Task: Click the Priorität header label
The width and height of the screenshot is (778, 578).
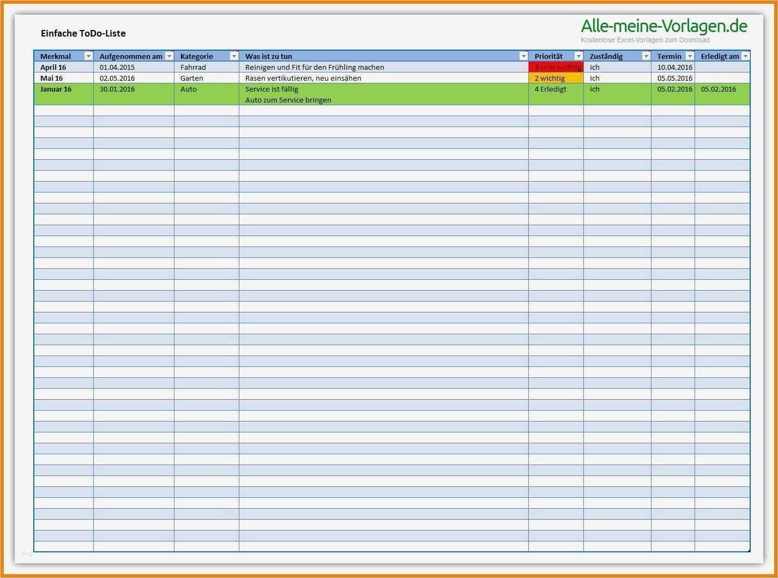Action: click(548, 56)
